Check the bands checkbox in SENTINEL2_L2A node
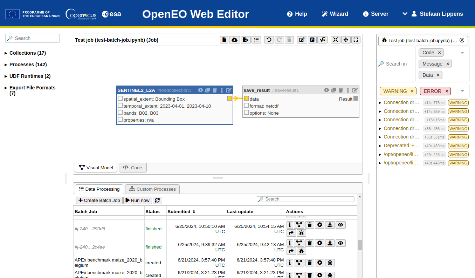 (120, 113)
